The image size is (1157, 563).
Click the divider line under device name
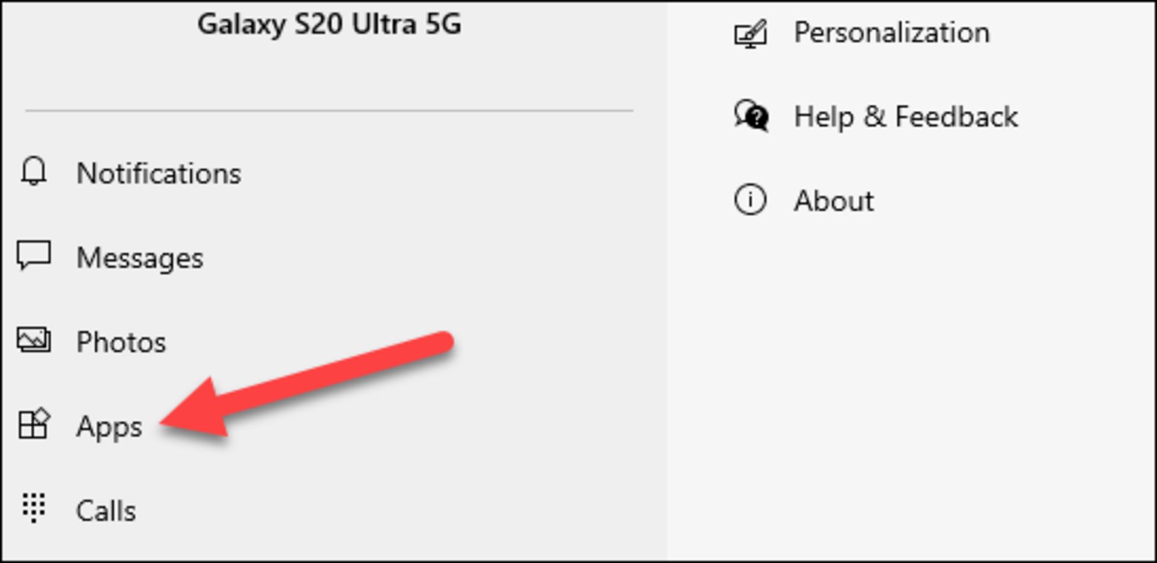pos(329,111)
